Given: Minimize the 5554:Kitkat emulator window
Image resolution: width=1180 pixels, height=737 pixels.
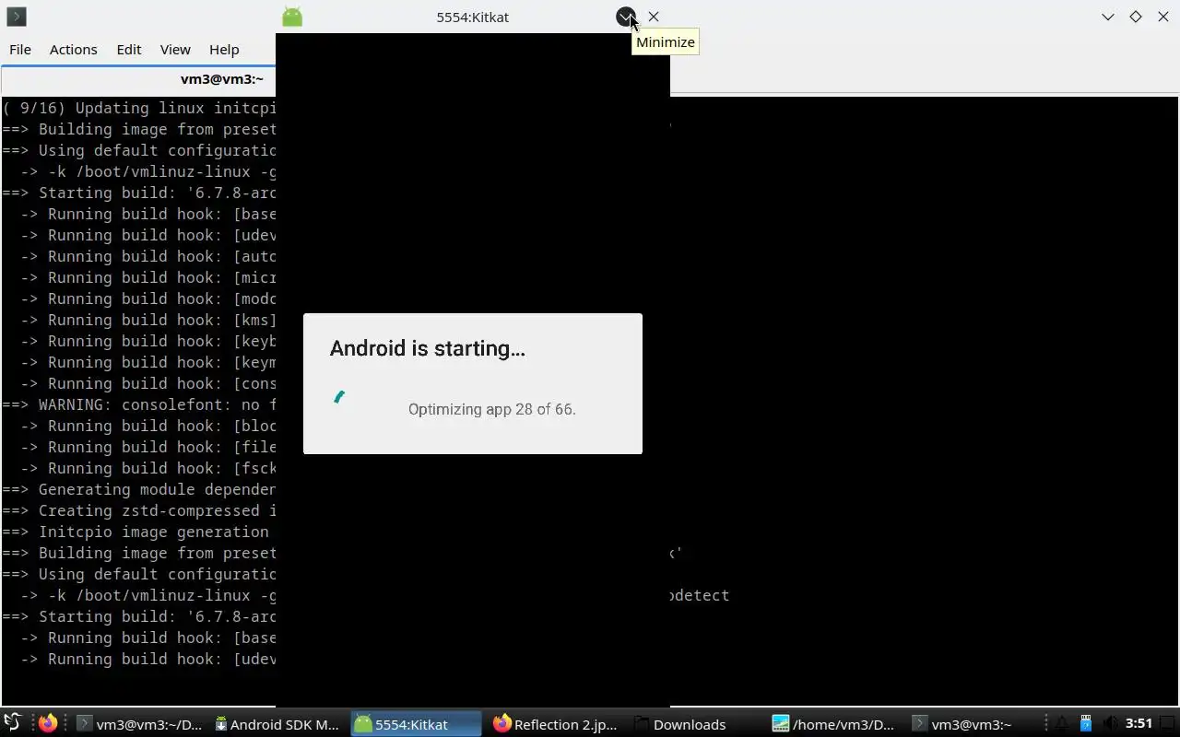Looking at the screenshot, I should pos(626,17).
